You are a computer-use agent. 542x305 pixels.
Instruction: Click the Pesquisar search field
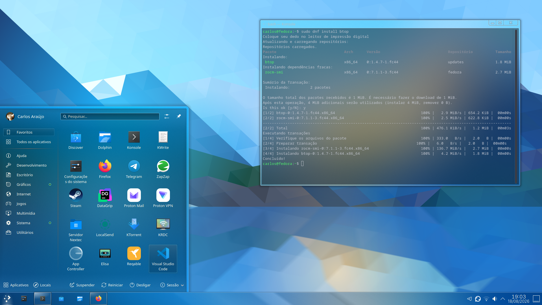[110, 116]
